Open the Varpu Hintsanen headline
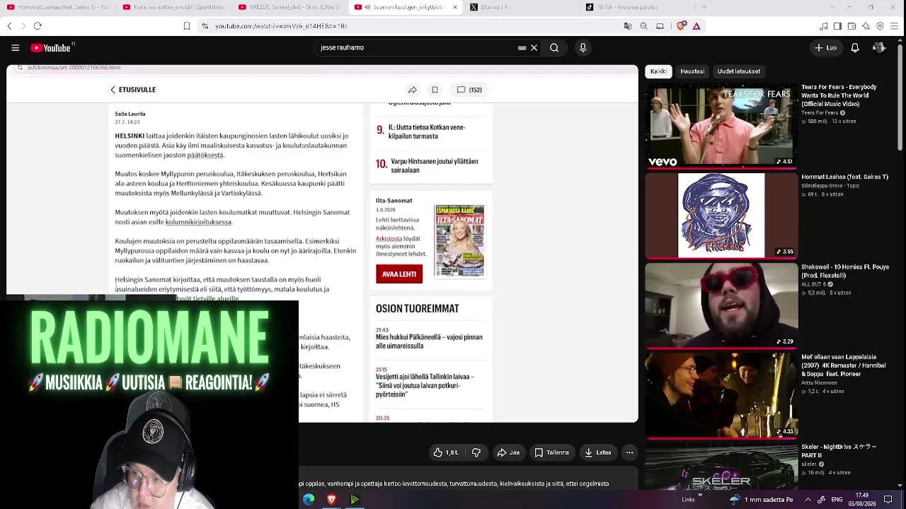 tap(435, 165)
